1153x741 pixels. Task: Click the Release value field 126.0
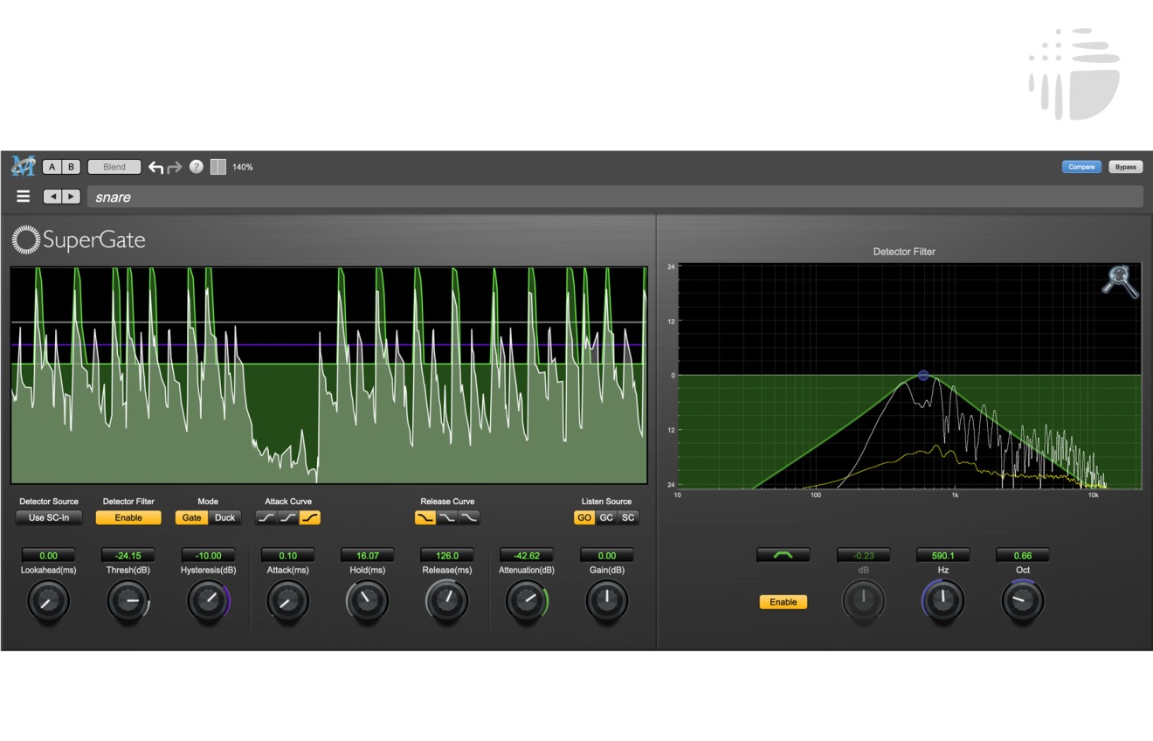click(x=447, y=555)
